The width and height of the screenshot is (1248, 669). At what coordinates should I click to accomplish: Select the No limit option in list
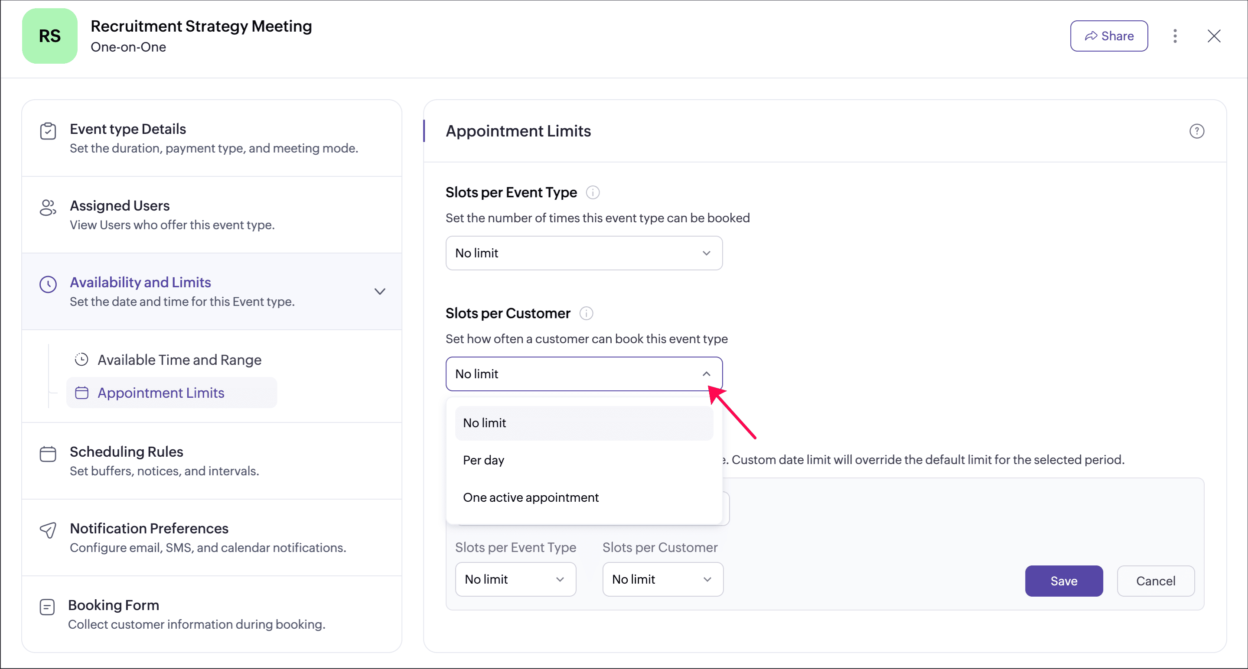(x=485, y=423)
